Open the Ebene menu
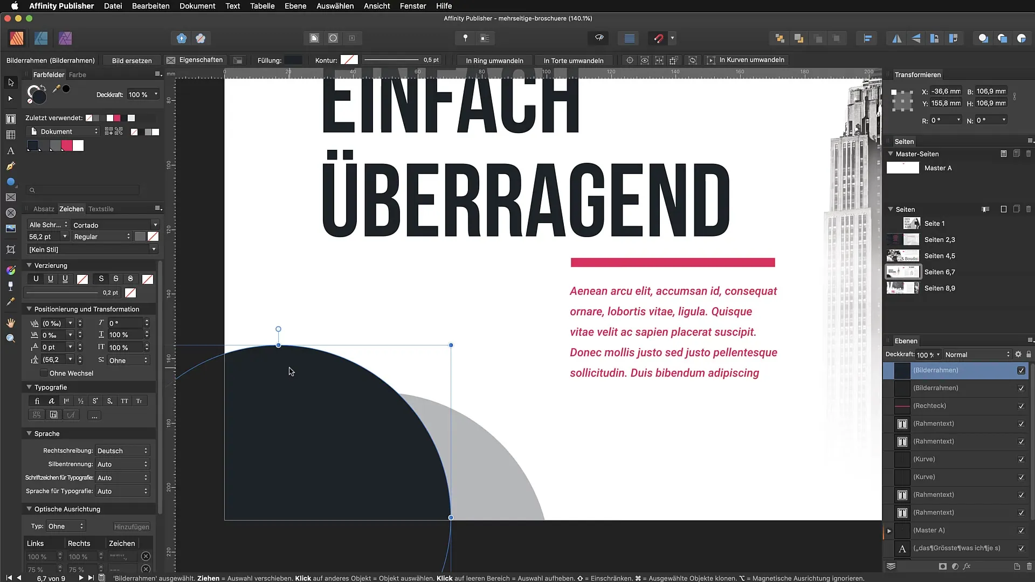The width and height of the screenshot is (1035, 582). [x=295, y=6]
